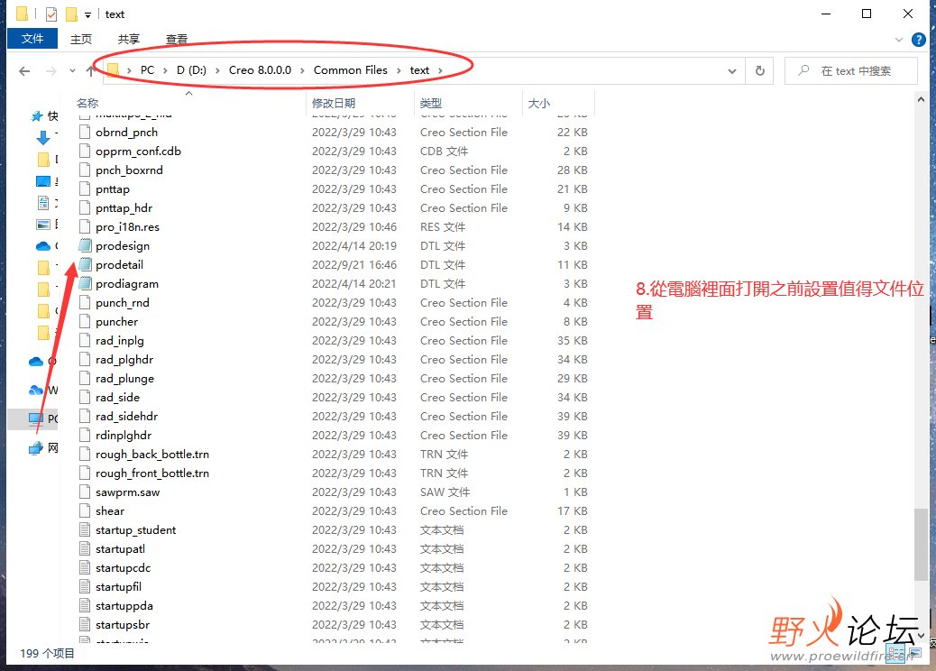936x671 pixels.
Task: Click the properties checkmark icon in title bar
Action: coord(51,14)
